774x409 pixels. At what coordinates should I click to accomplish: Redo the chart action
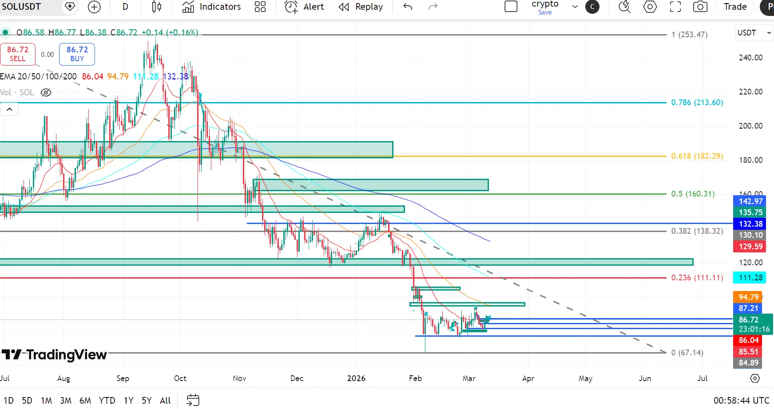433,7
